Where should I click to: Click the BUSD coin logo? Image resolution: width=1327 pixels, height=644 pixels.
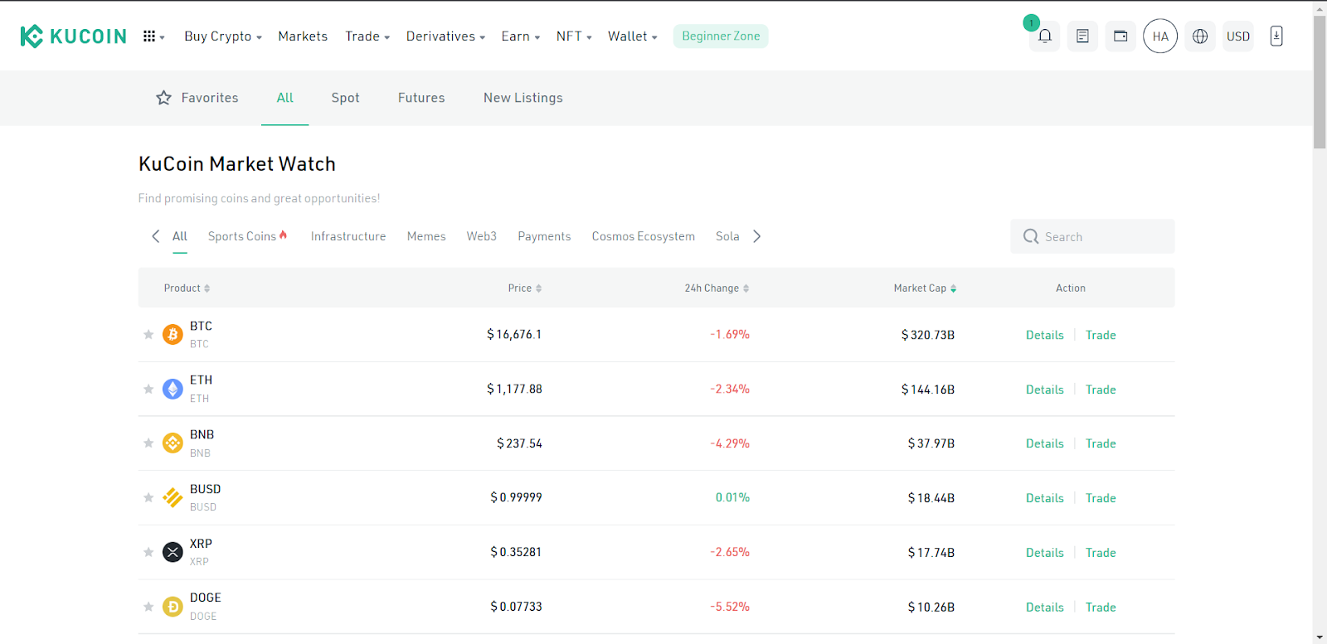(173, 497)
